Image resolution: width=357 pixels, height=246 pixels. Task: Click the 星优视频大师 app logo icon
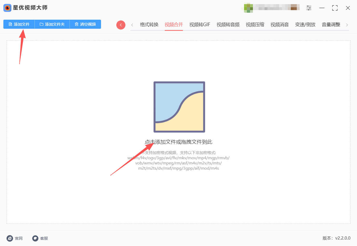pos(7,8)
